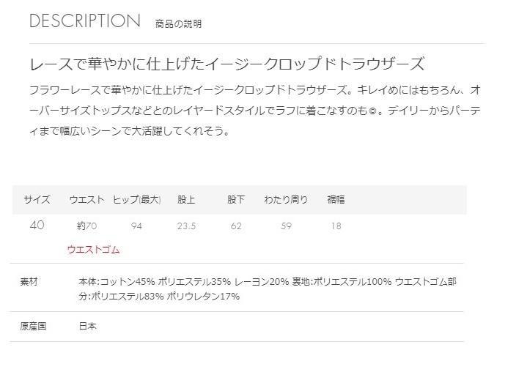
Task: Click the hip value 94
Action: click(x=136, y=226)
